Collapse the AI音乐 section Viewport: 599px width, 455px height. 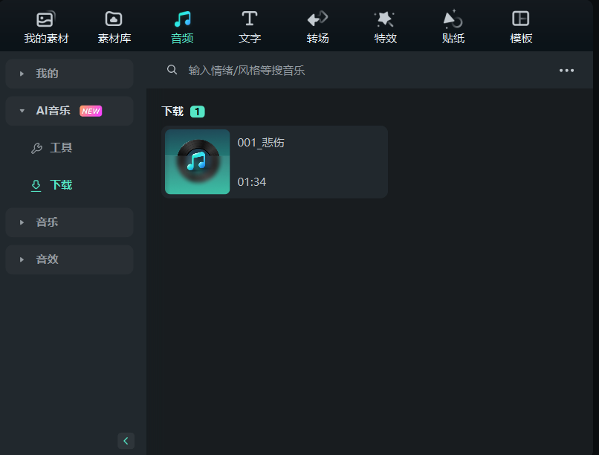(x=22, y=111)
